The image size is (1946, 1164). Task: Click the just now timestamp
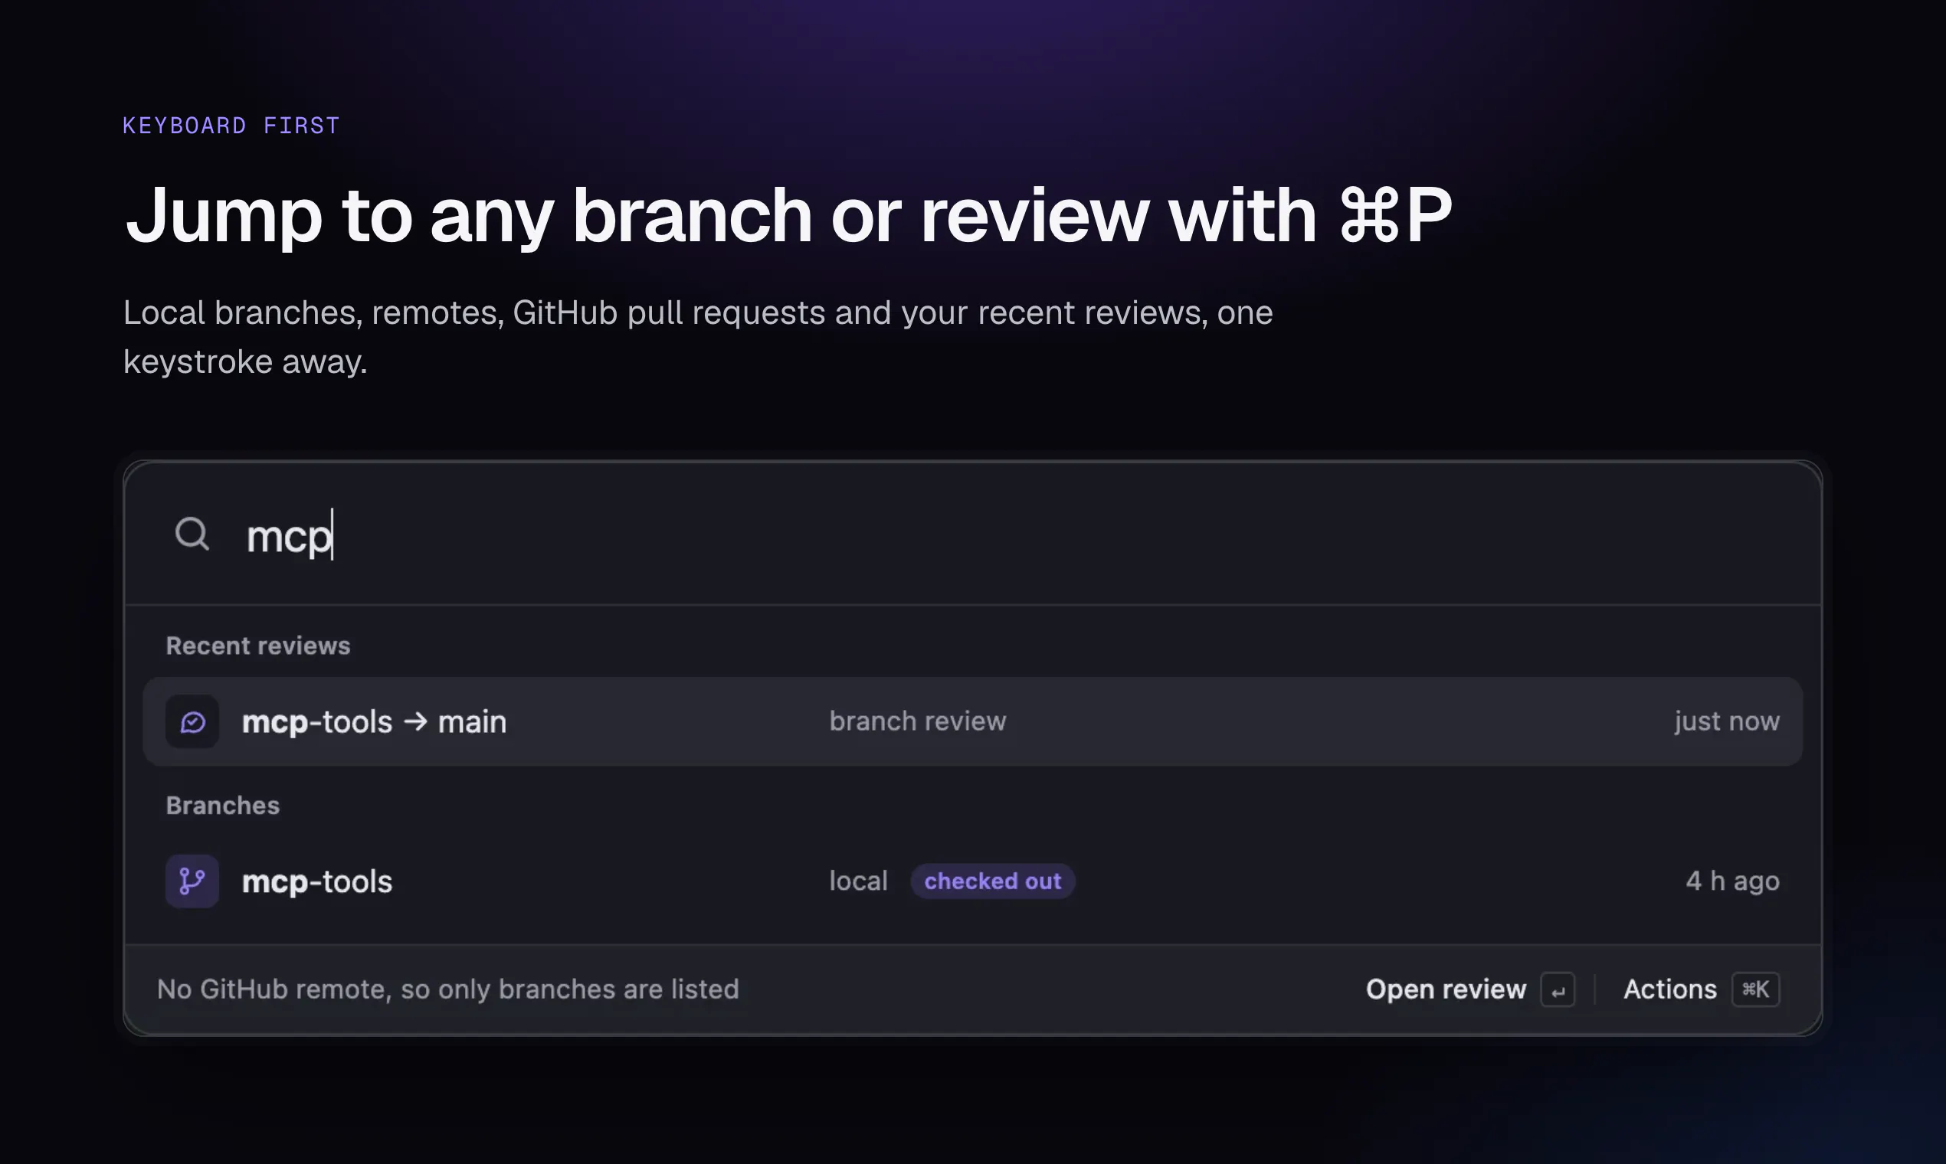coord(1726,721)
